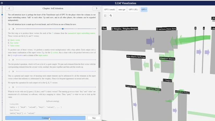The height and width of the screenshot is (121, 215).
Task: Click the 'Q vectors' link in the paragraph
Action: [55, 52]
